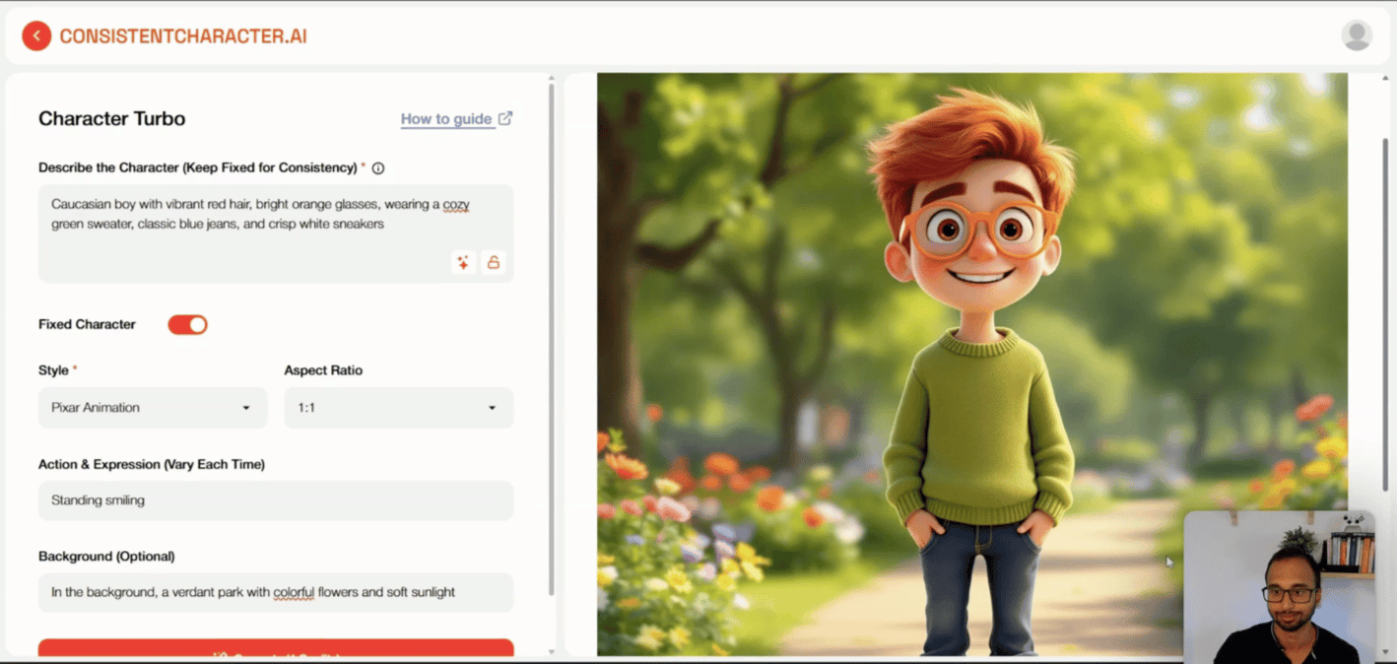Open the Style dropdown showing Pixar Animation
1397x664 pixels.
point(152,407)
